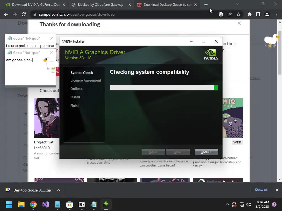
Task: Click text 'i cause problems on purpose'
Action: tap(30, 46)
